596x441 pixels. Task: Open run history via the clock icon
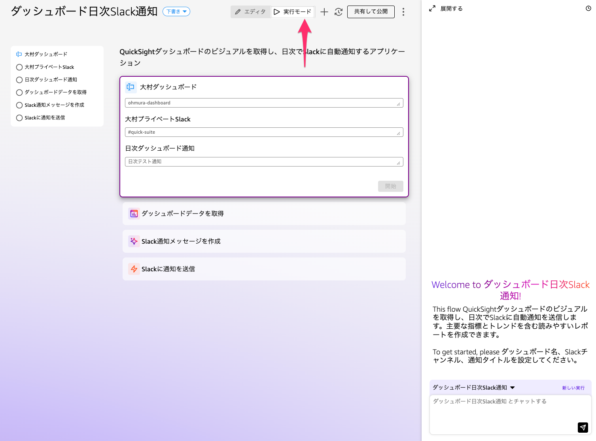pyautogui.click(x=588, y=8)
